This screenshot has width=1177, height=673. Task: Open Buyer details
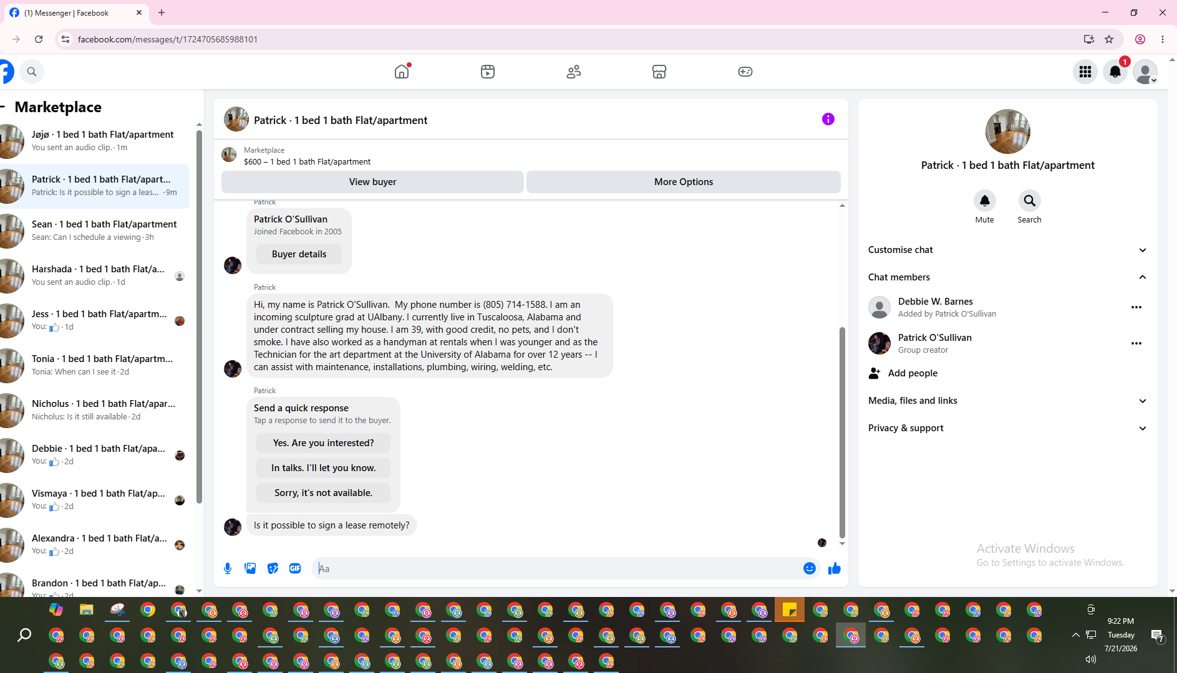pos(299,254)
